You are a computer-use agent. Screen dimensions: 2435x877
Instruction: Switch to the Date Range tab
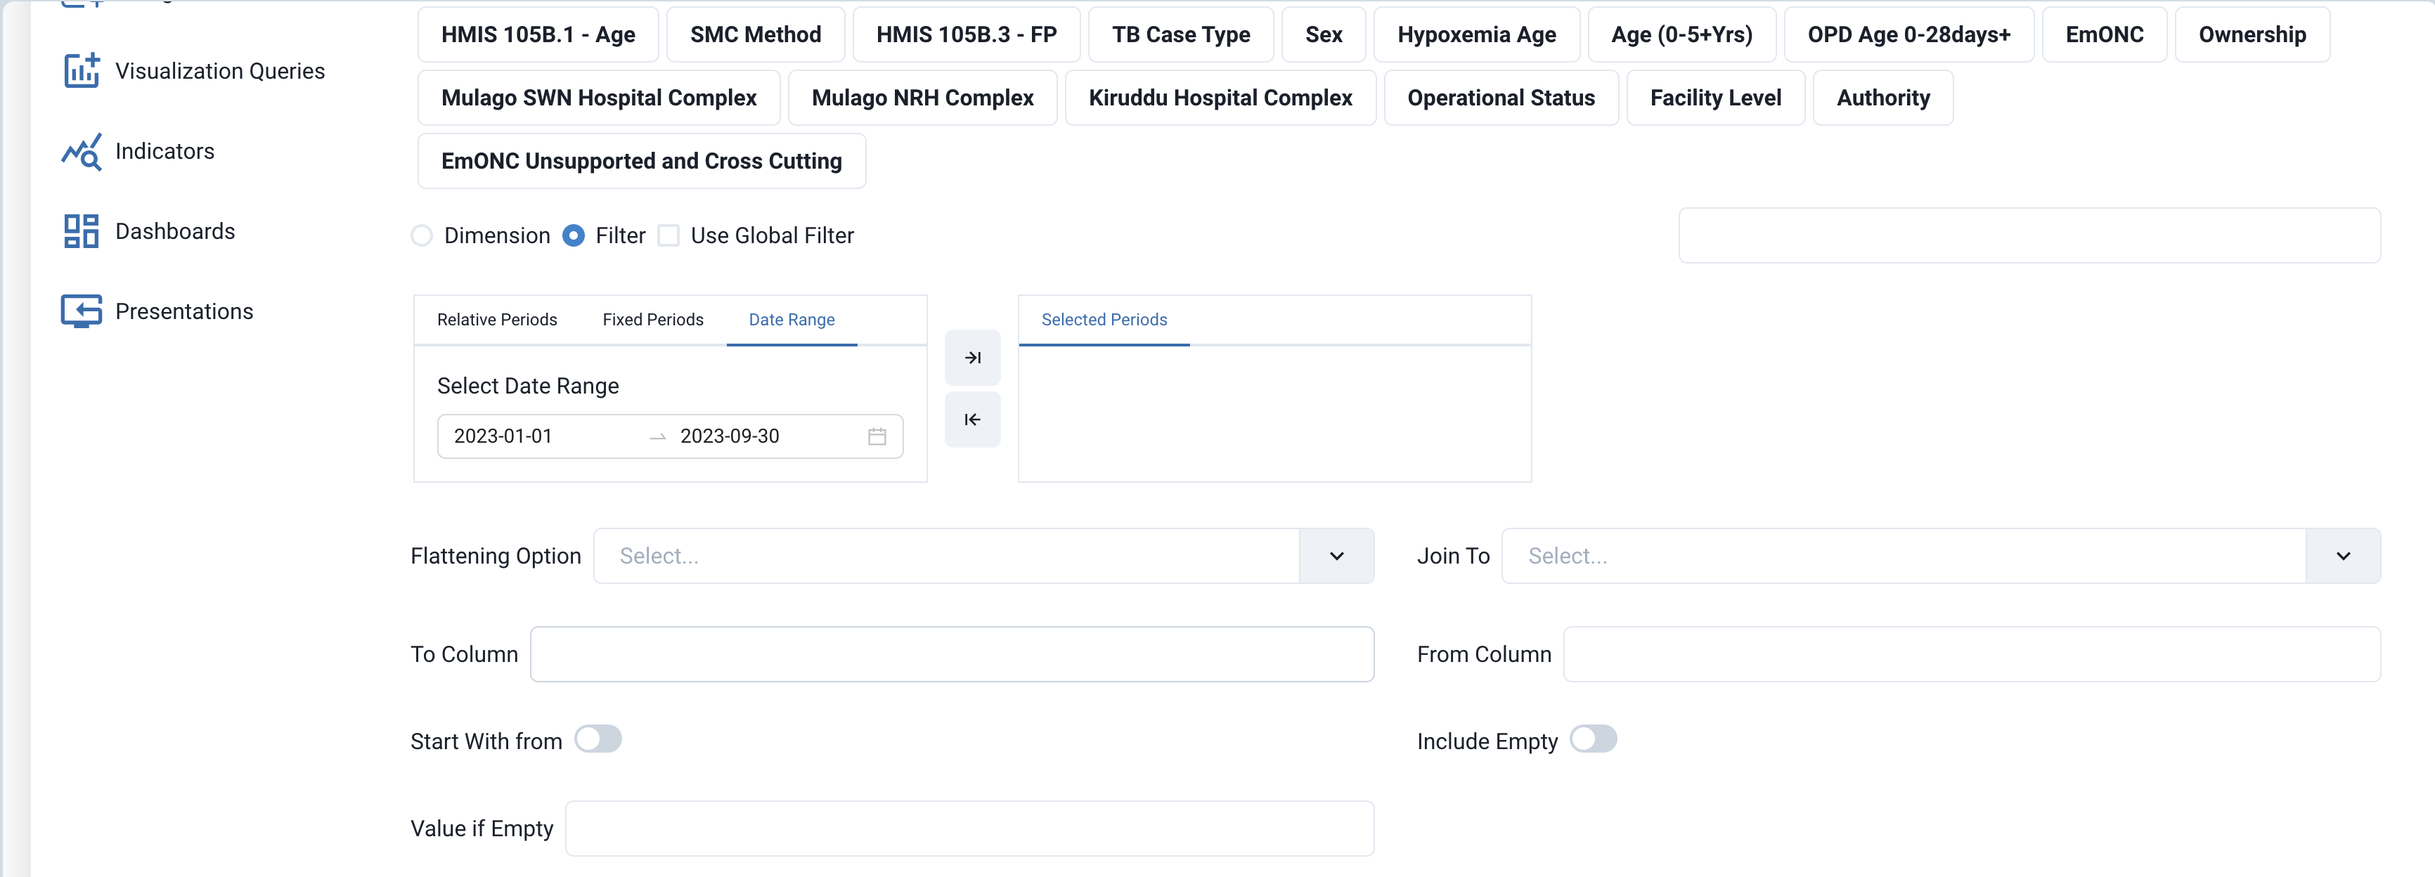coord(792,320)
